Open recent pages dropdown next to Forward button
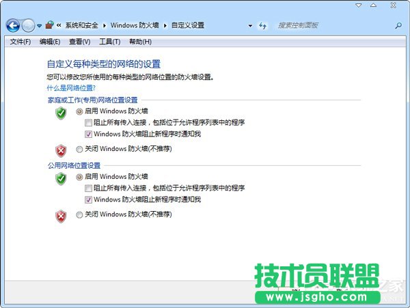 40,26
